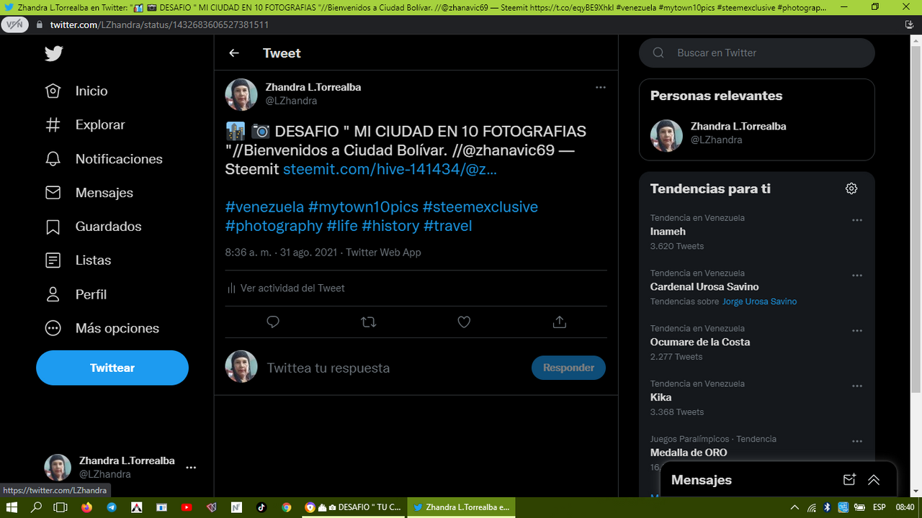Open Telegram from the taskbar
Viewport: 922px width, 518px height.
point(112,507)
